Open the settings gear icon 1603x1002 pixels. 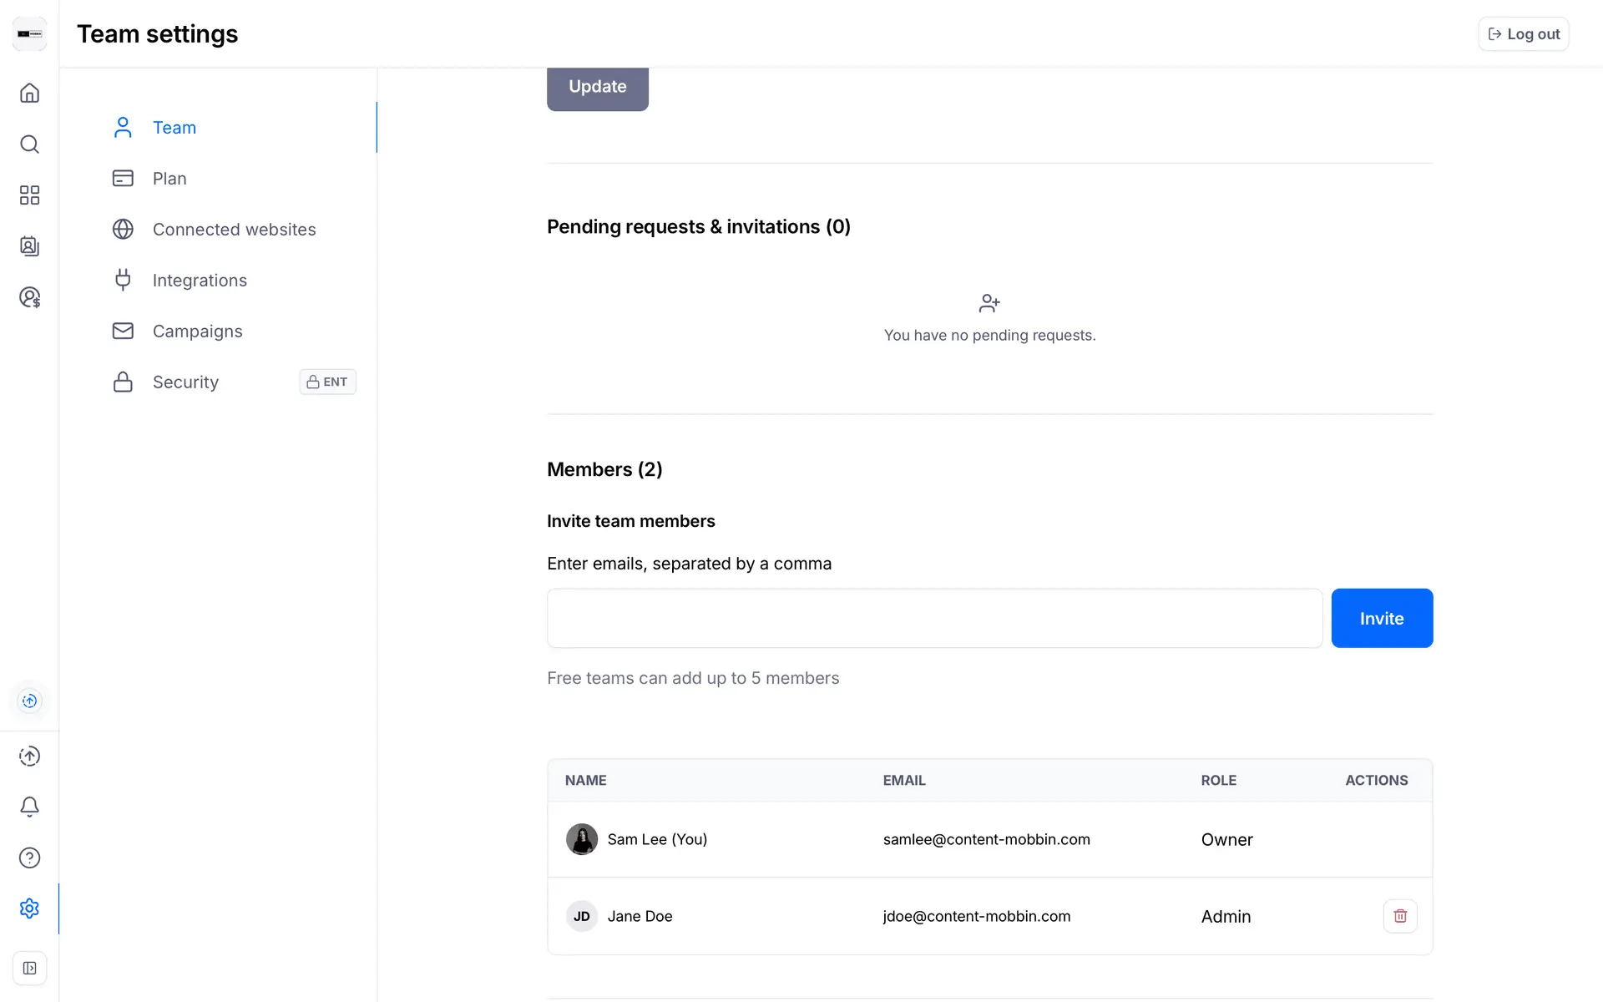(29, 908)
